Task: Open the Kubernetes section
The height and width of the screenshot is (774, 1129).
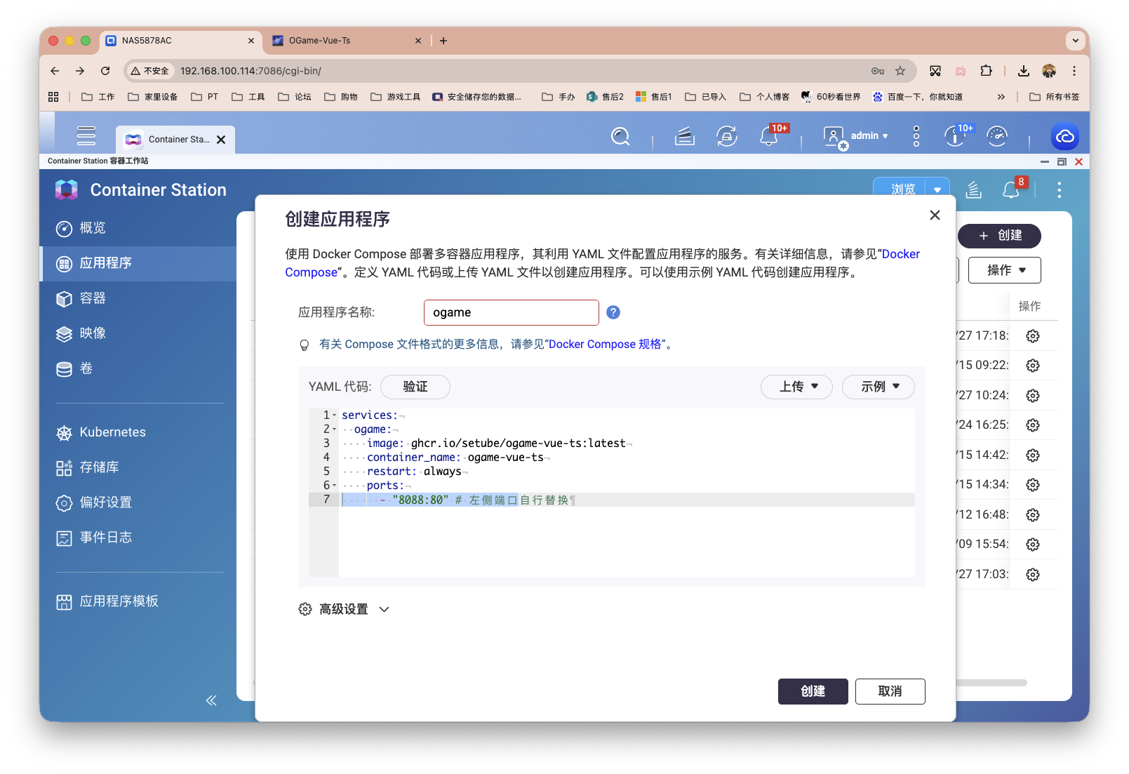Action: (112, 432)
